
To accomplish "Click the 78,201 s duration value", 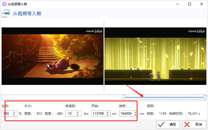I will [194, 113].
